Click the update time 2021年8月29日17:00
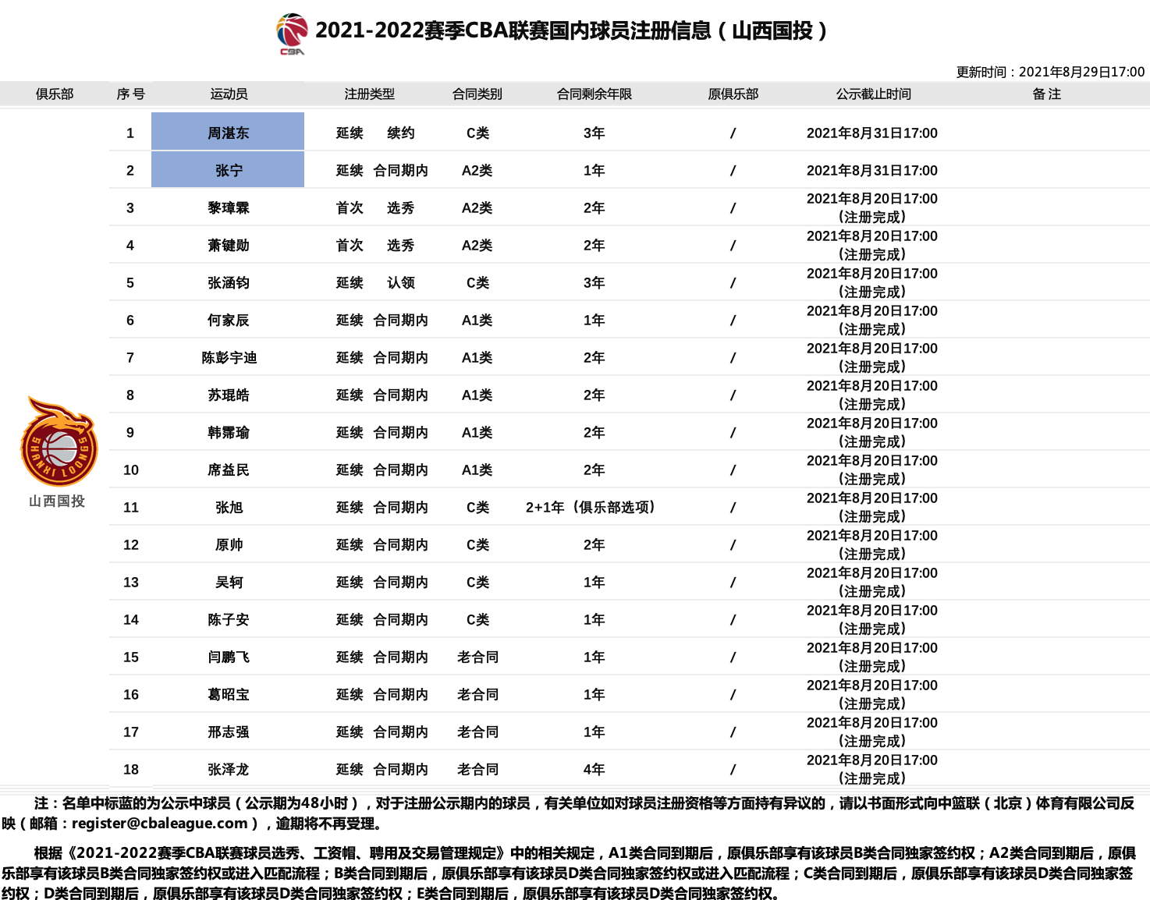Image resolution: width=1150 pixels, height=900 pixels. click(x=1081, y=72)
